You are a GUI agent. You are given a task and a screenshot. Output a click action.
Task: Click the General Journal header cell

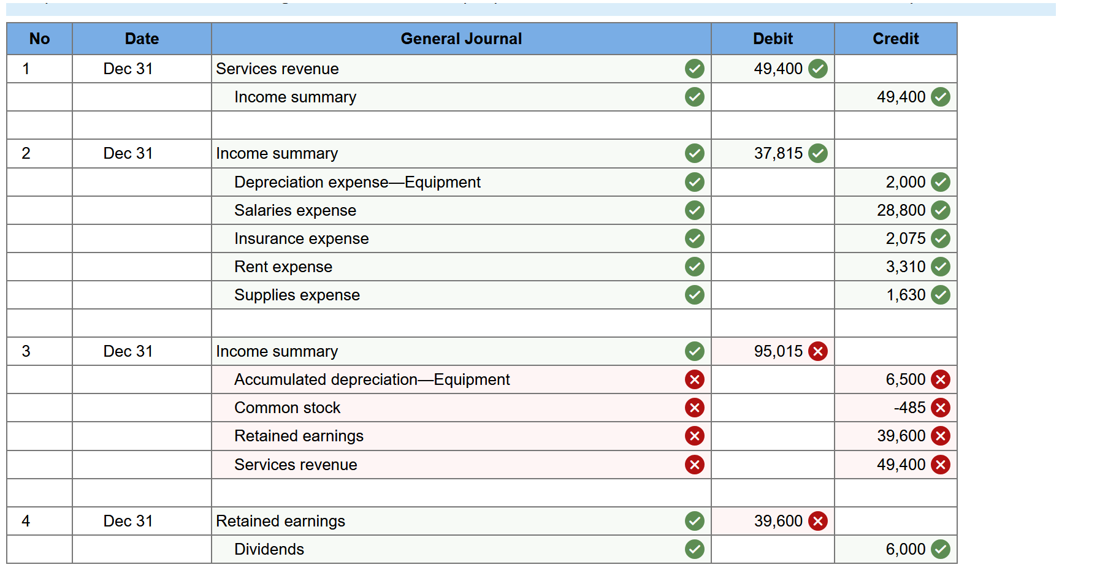pyautogui.click(x=461, y=39)
